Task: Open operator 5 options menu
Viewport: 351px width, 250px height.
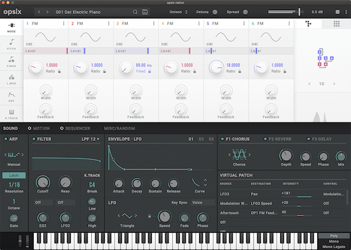Action: pyautogui.click(x=244, y=24)
